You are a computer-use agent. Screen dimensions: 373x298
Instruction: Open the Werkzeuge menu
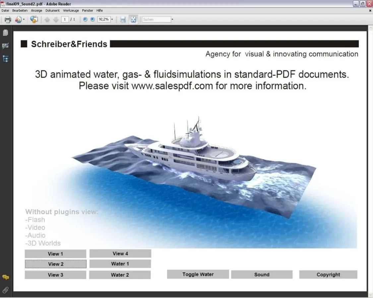click(71, 11)
